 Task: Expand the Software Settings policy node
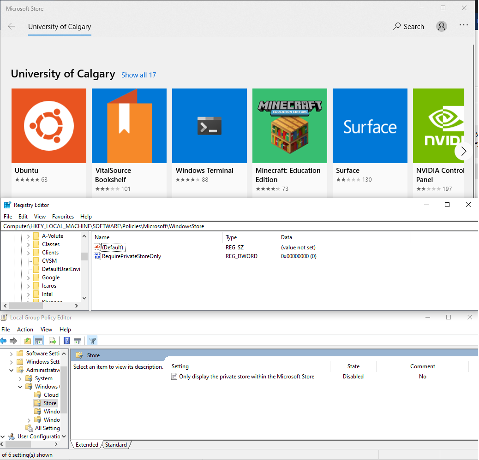11,354
